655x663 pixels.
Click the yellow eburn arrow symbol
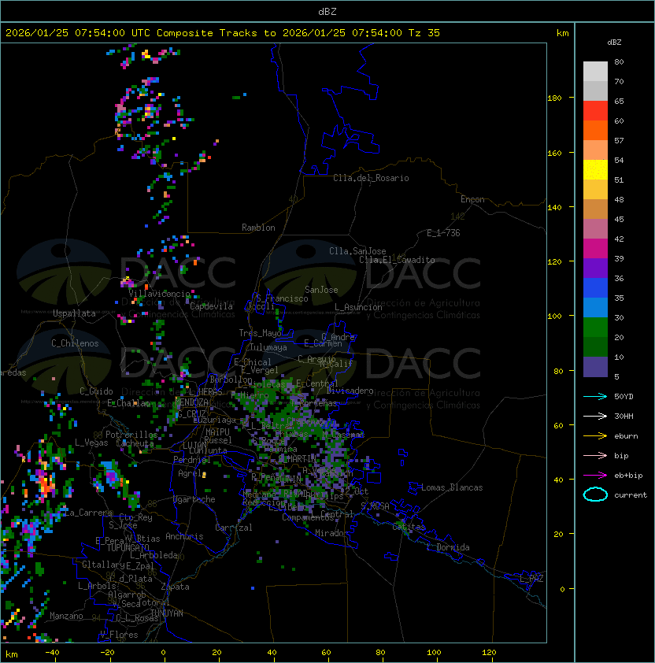tap(595, 436)
